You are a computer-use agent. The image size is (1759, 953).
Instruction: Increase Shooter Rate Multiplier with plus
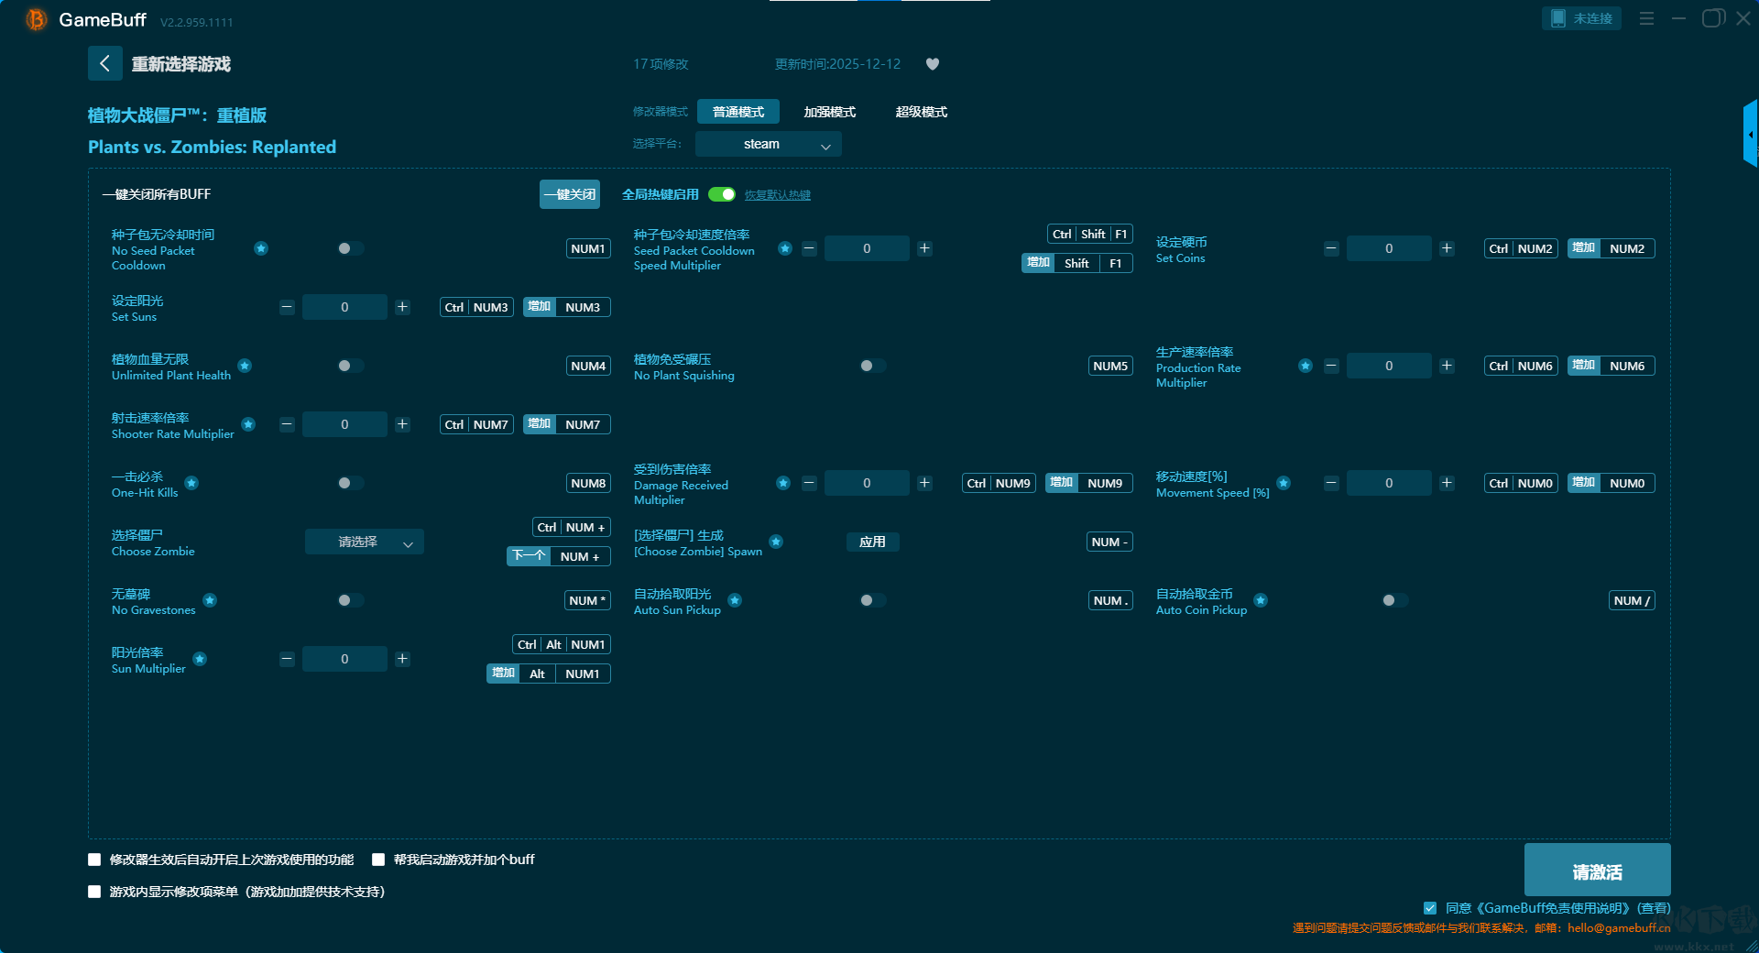[x=402, y=424]
